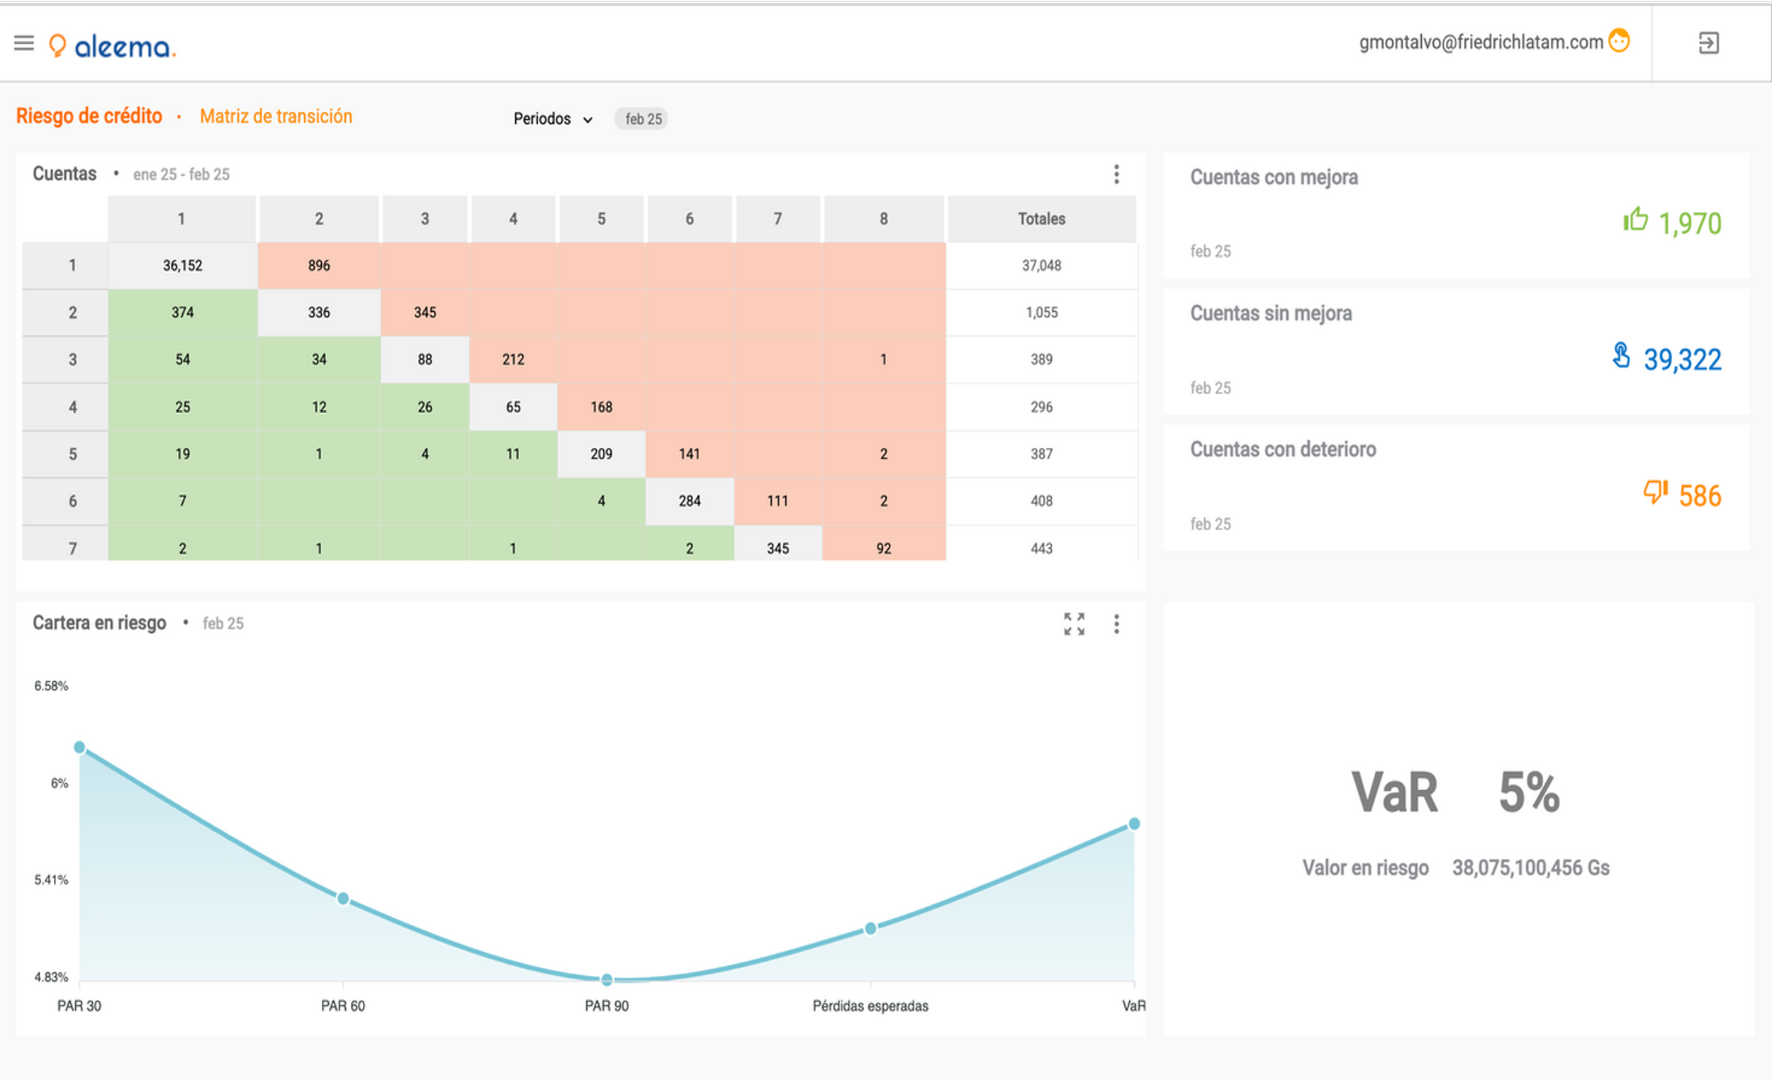Click the aleema logo
The height and width of the screenshot is (1080, 1772).
pyautogui.click(x=113, y=47)
